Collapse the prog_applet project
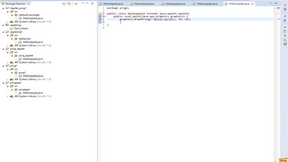The height and width of the screenshot is (162, 288). [x=3, y=49]
